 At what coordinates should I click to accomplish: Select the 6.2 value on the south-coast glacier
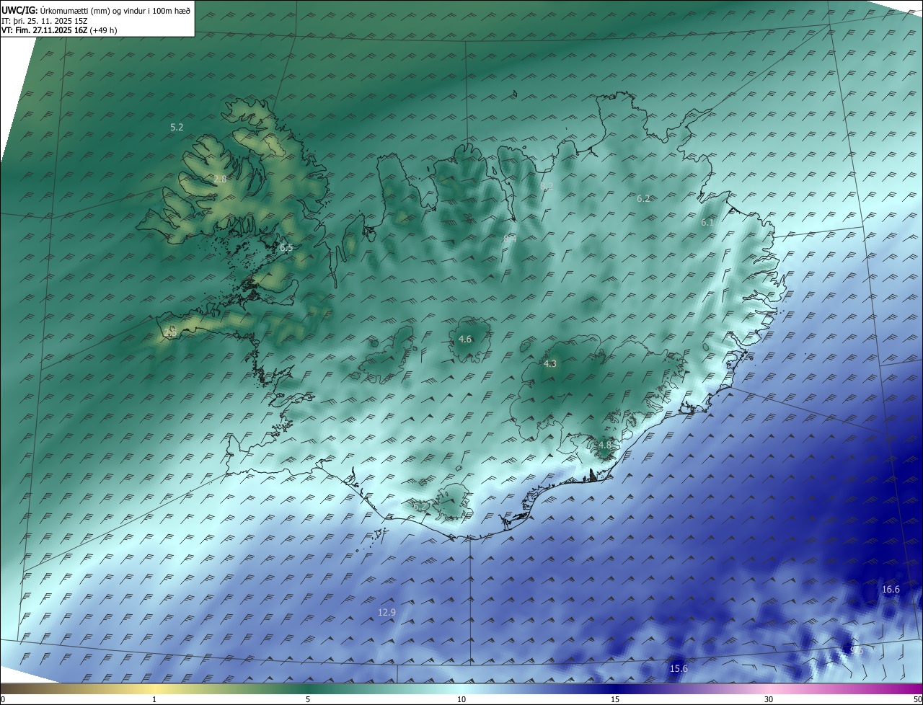(420, 507)
